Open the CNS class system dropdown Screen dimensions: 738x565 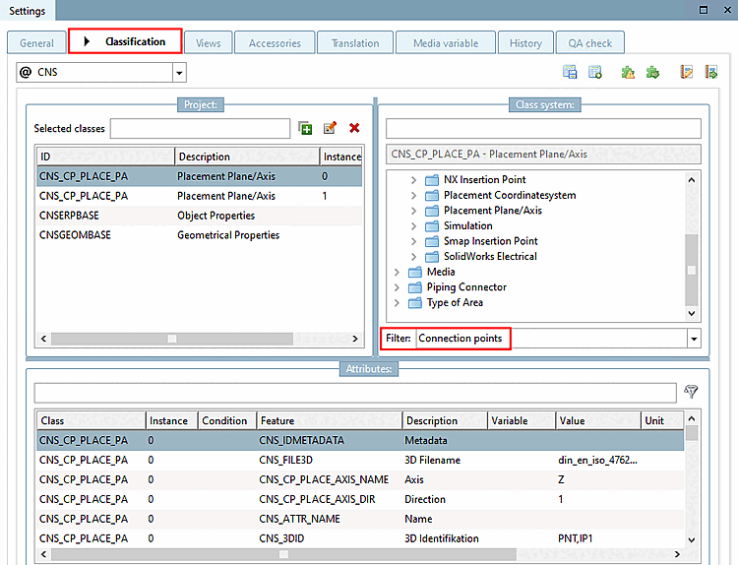[179, 72]
